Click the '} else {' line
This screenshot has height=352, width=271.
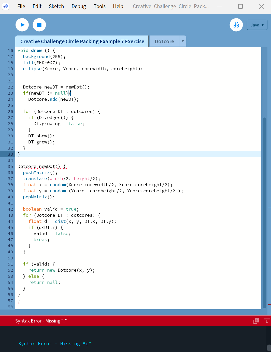click(x=34, y=276)
